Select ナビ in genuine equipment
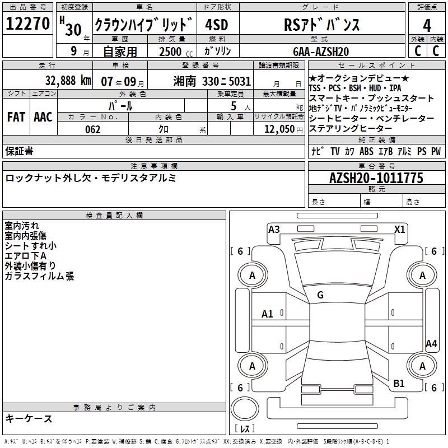This screenshot has width=448, height=448. 318,151
